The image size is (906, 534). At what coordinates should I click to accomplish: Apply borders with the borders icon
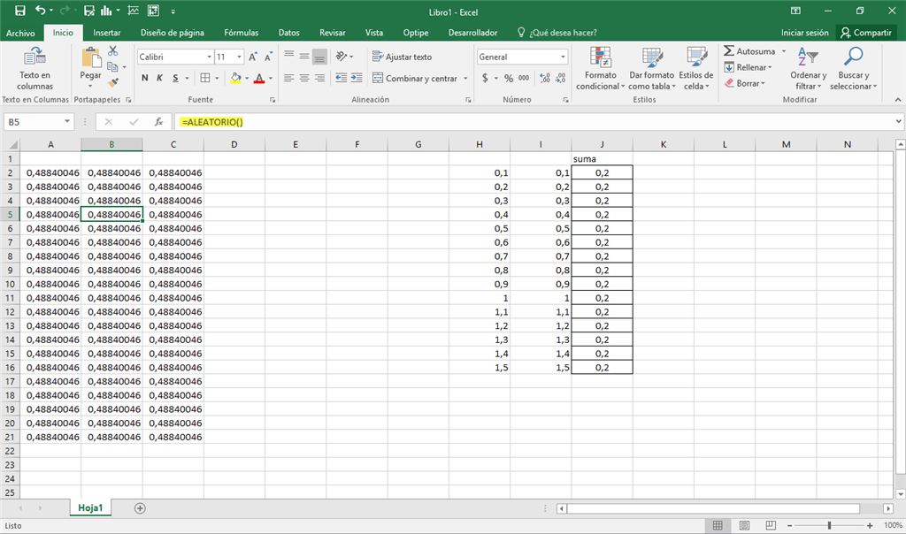[x=205, y=78]
